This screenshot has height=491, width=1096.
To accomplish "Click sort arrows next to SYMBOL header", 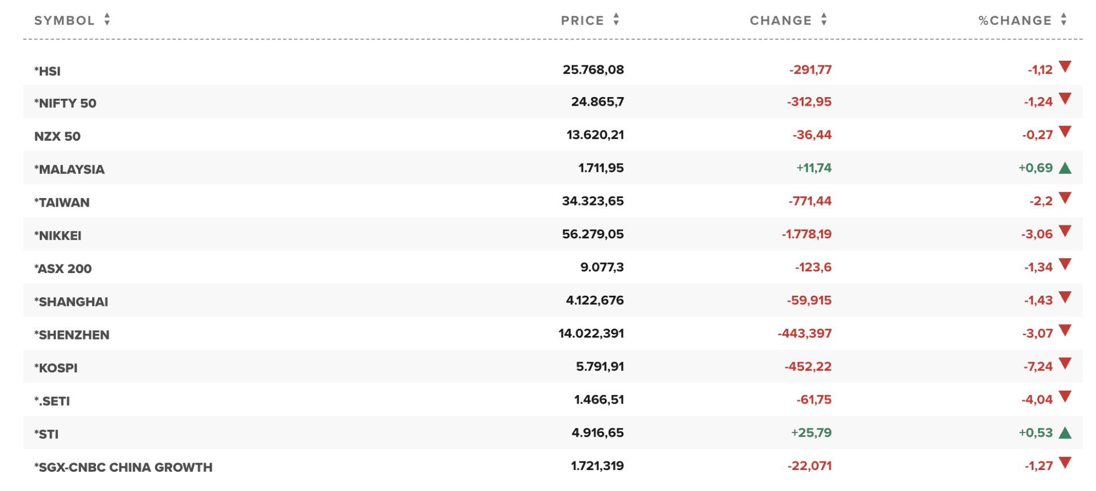I will (x=107, y=20).
